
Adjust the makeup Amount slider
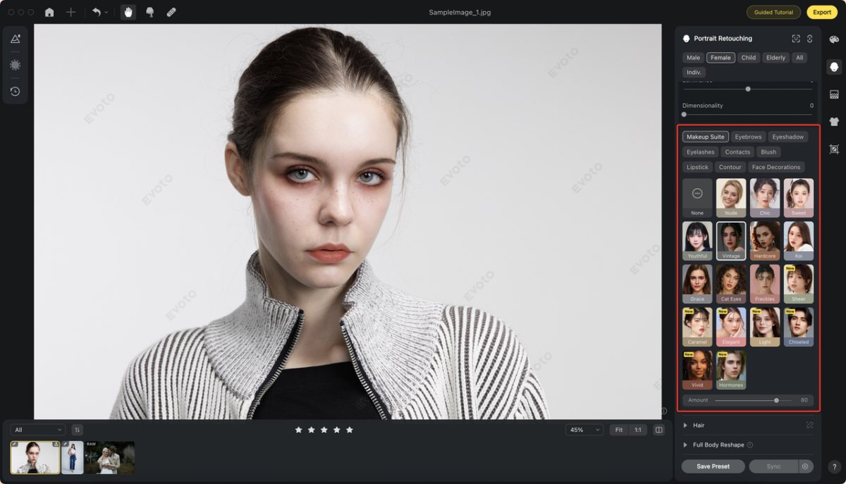[x=754, y=400]
